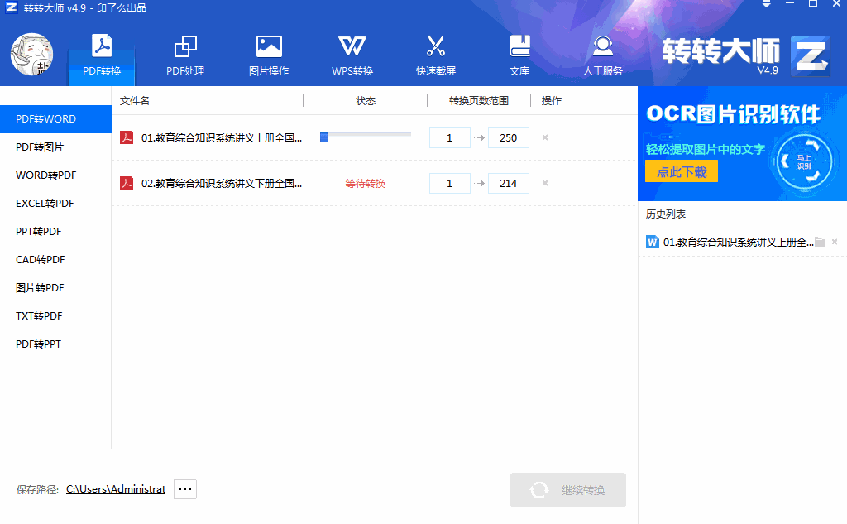Screen dimensions: 847x524
Task: Select the WORD转PDF mode
Action: click(x=55, y=175)
